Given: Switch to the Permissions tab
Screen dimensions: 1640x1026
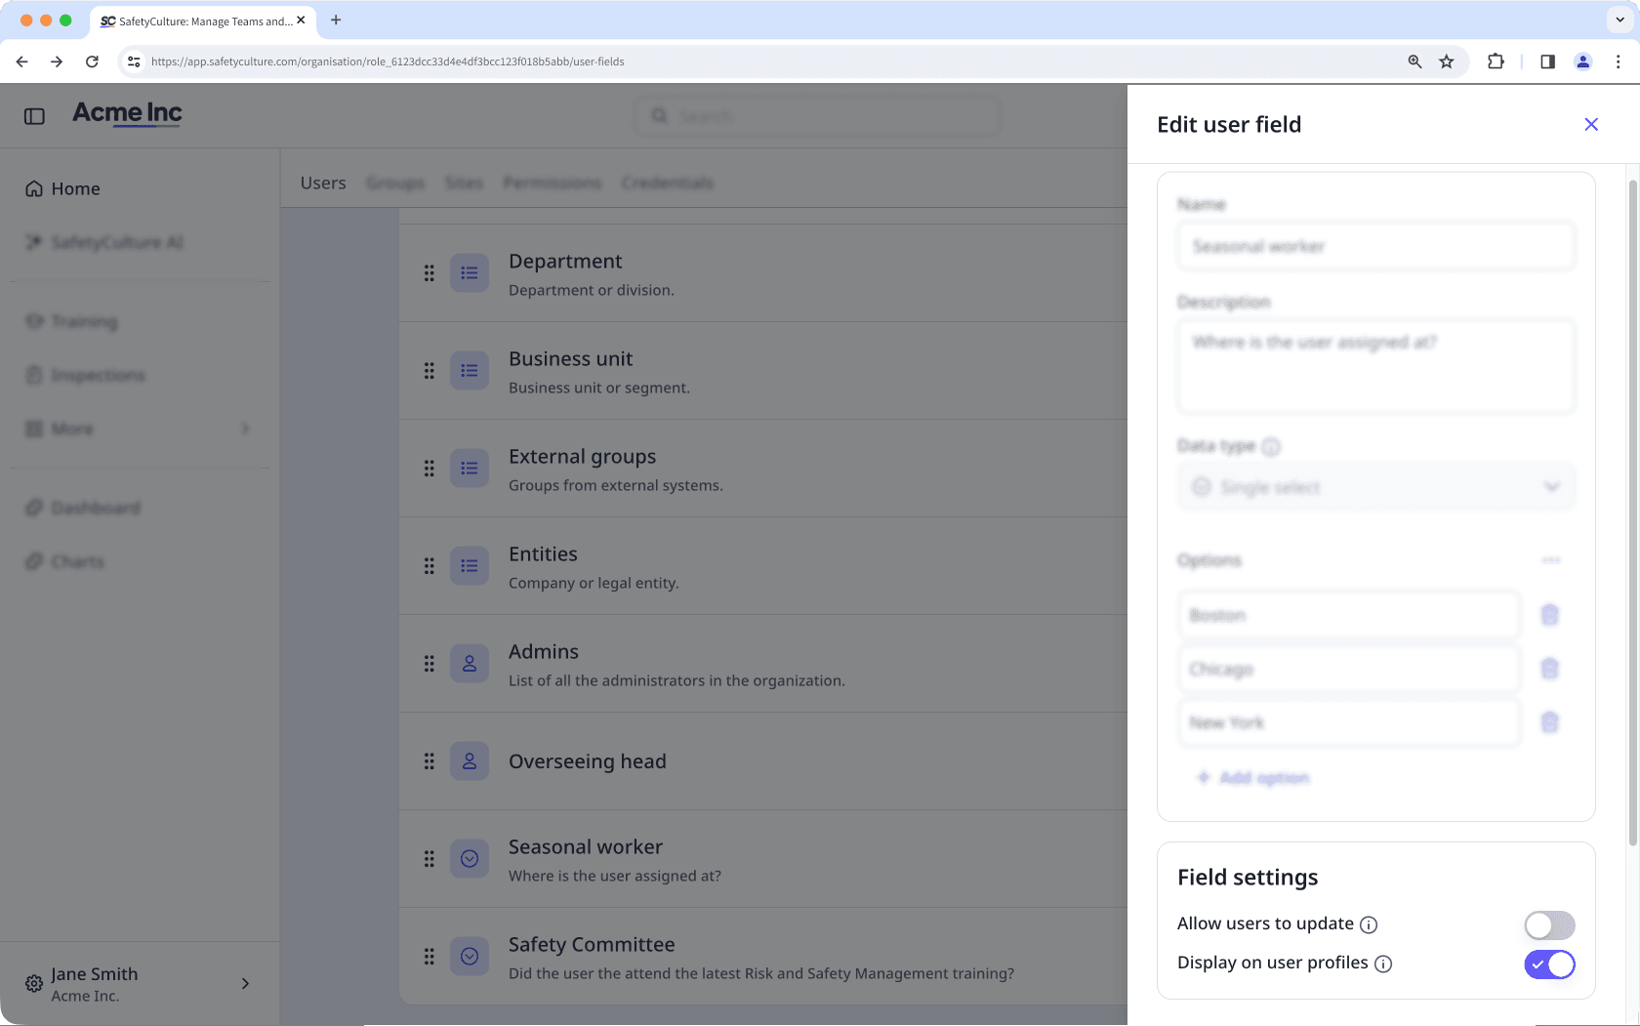Looking at the screenshot, I should click(x=552, y=183).
